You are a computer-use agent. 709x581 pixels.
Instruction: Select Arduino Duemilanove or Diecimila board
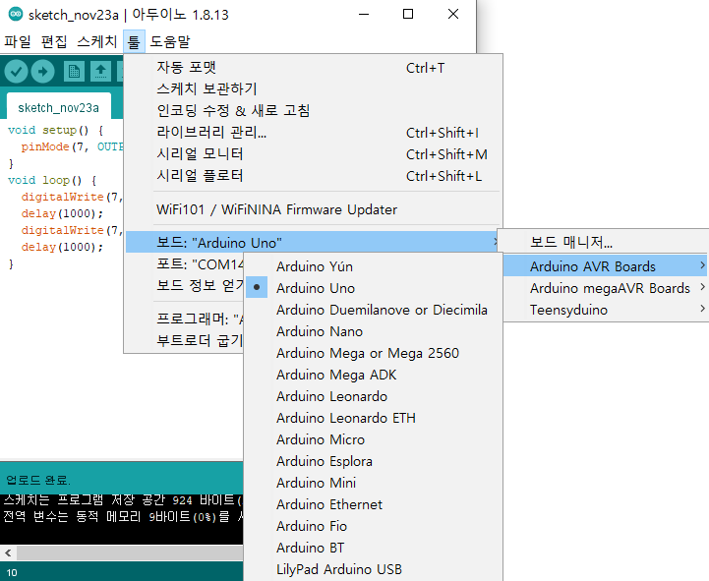click(373, 310)
